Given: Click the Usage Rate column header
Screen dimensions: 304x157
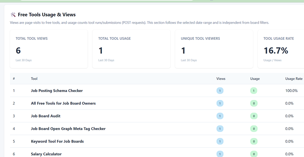Looking at the screenshot, I should (294, 79).
